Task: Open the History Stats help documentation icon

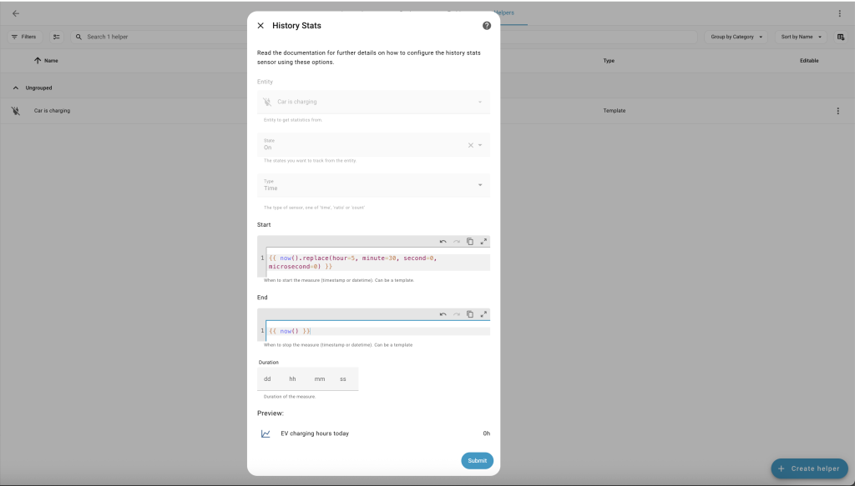Action: [487, 26]
